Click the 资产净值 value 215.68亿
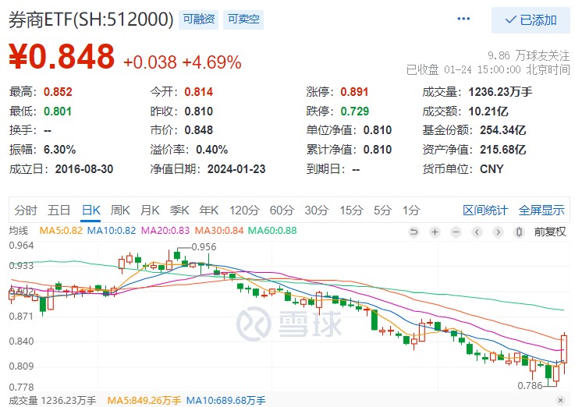The width and height of the screenshot is (575, 407). 503,150
